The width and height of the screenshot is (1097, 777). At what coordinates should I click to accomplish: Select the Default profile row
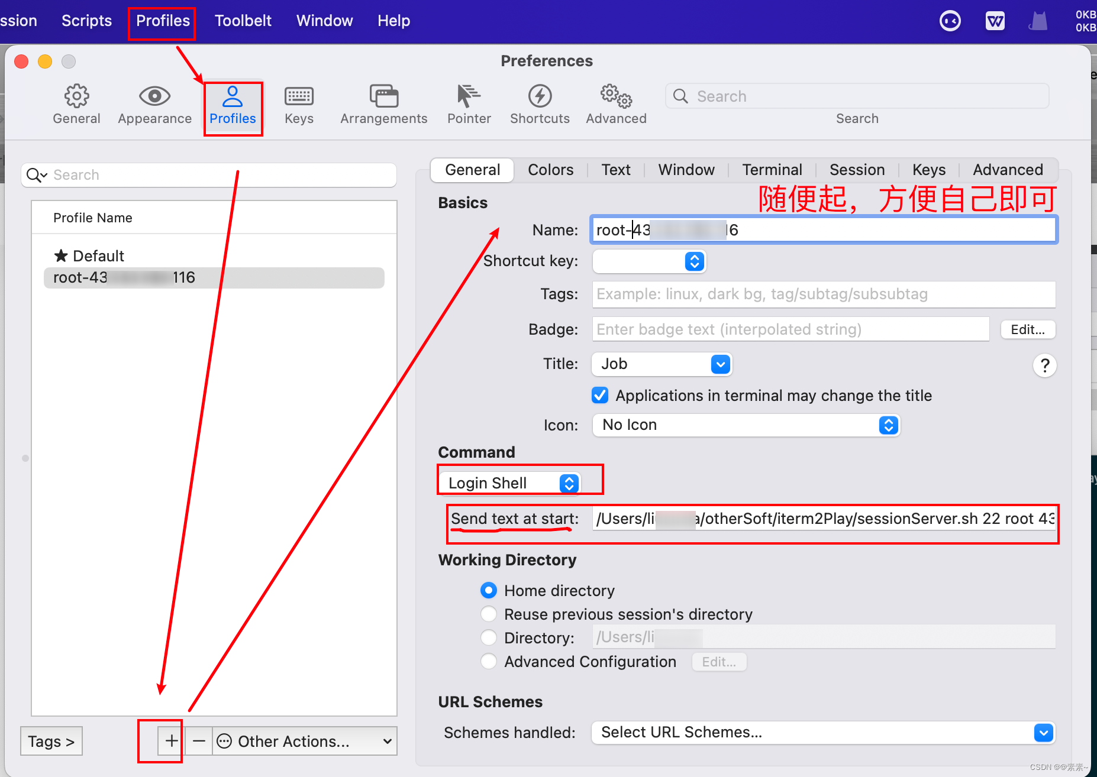[x=214, y=255]
